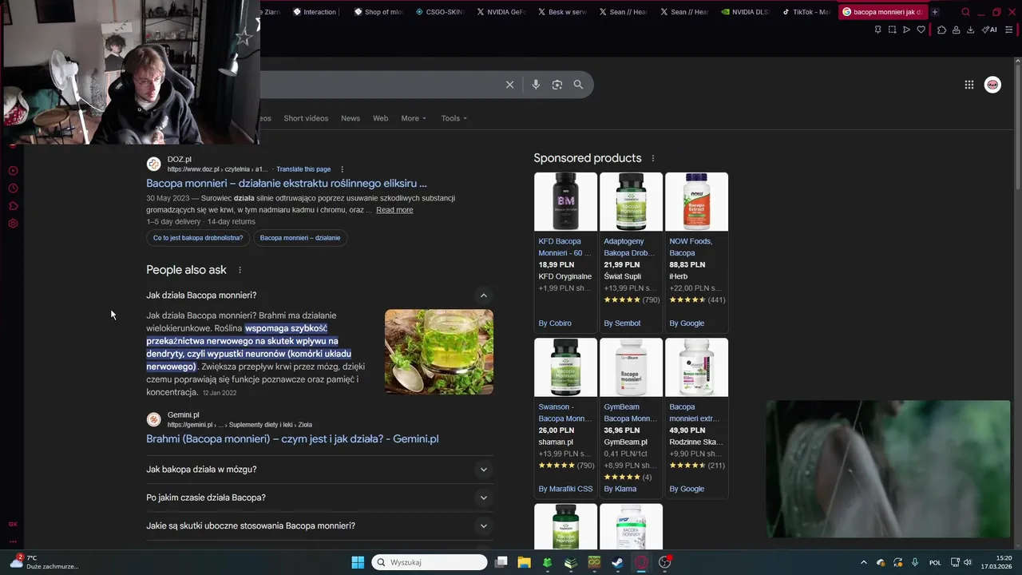Click 'Co to jest bakopa drobnolistna?' chip
Image resolution: width=1022 pixels, height=575 pixels.
[x=198, y=238]
